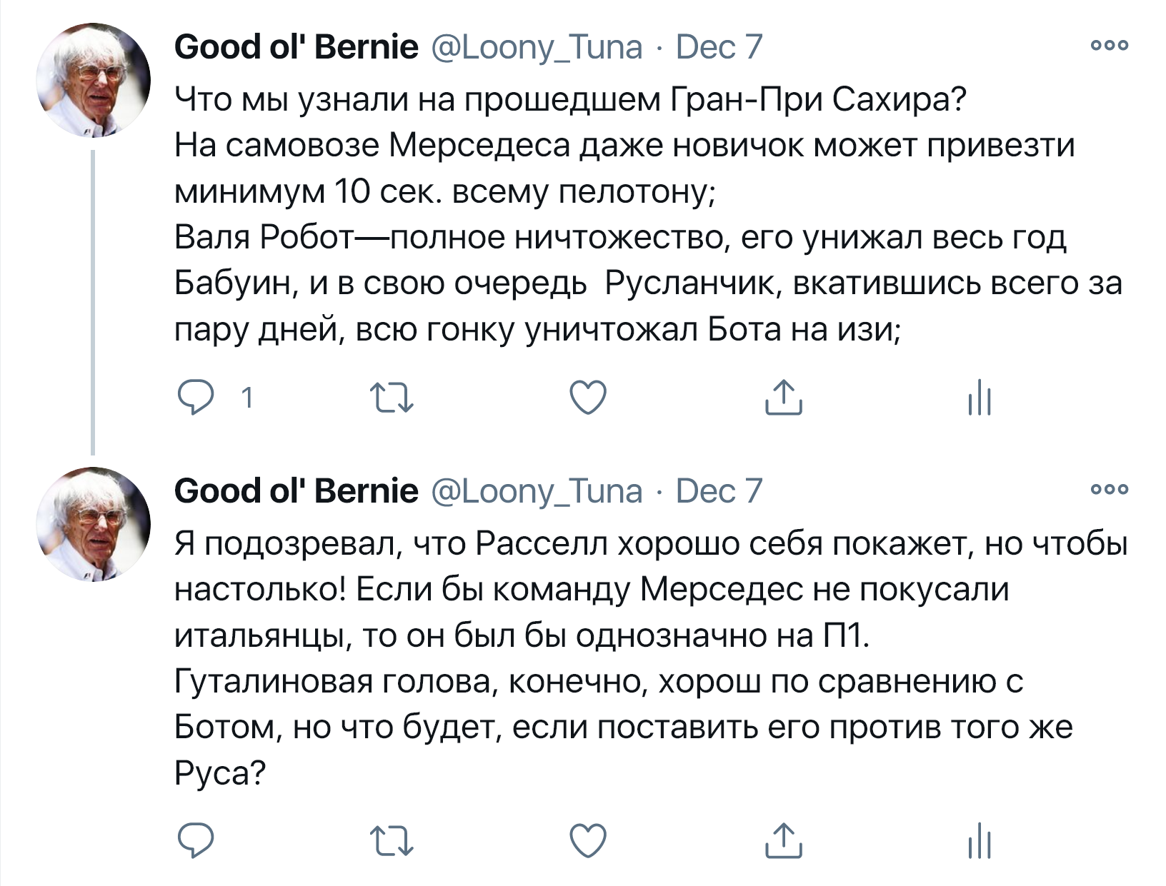
Task: Click the Dec 7 timestamp on first tweet
Action: pos(719,47)
